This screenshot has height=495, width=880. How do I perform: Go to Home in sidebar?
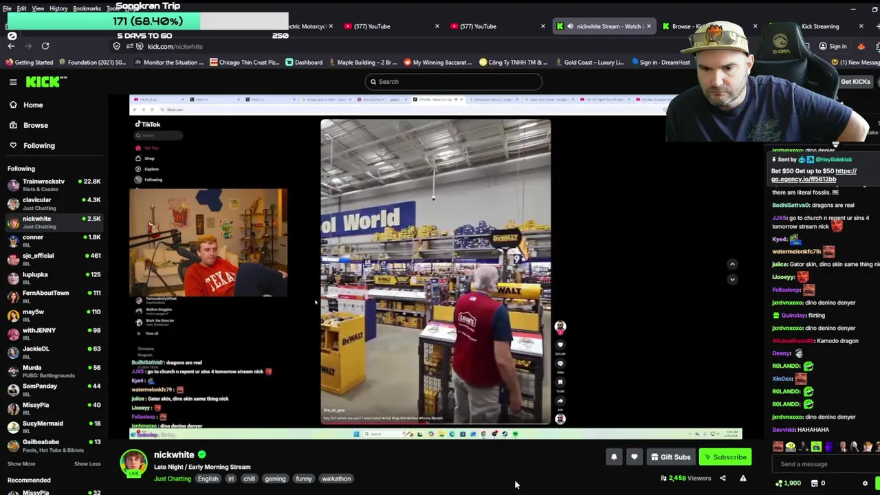click(x=26, y=105)
